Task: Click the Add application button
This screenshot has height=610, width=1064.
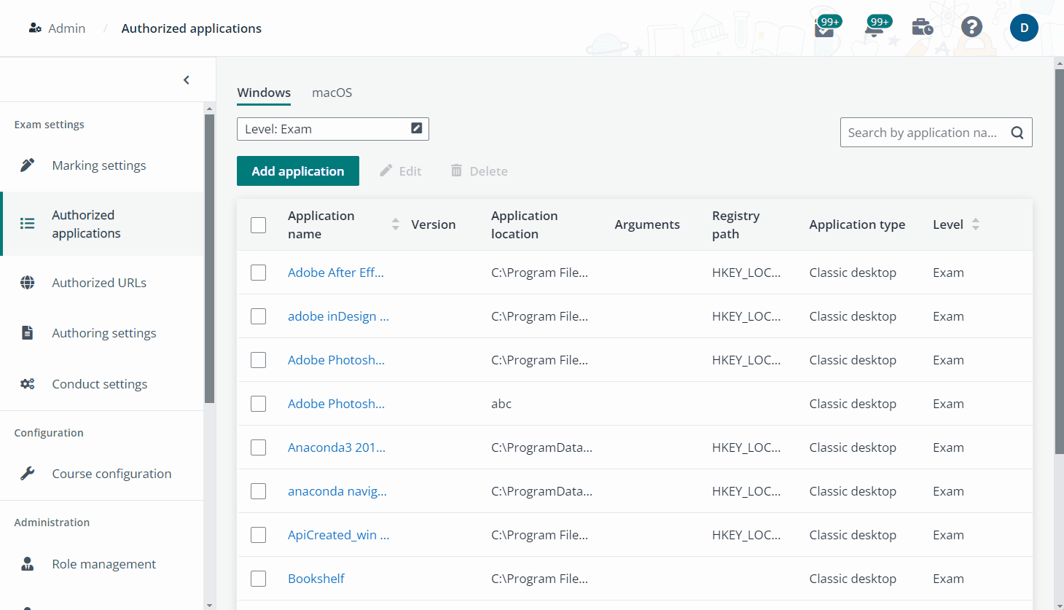Action: (x=298, y=171)
